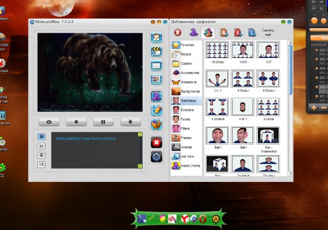Click Get More in effects list
328x230 pixels.
[x=186, y=156]
